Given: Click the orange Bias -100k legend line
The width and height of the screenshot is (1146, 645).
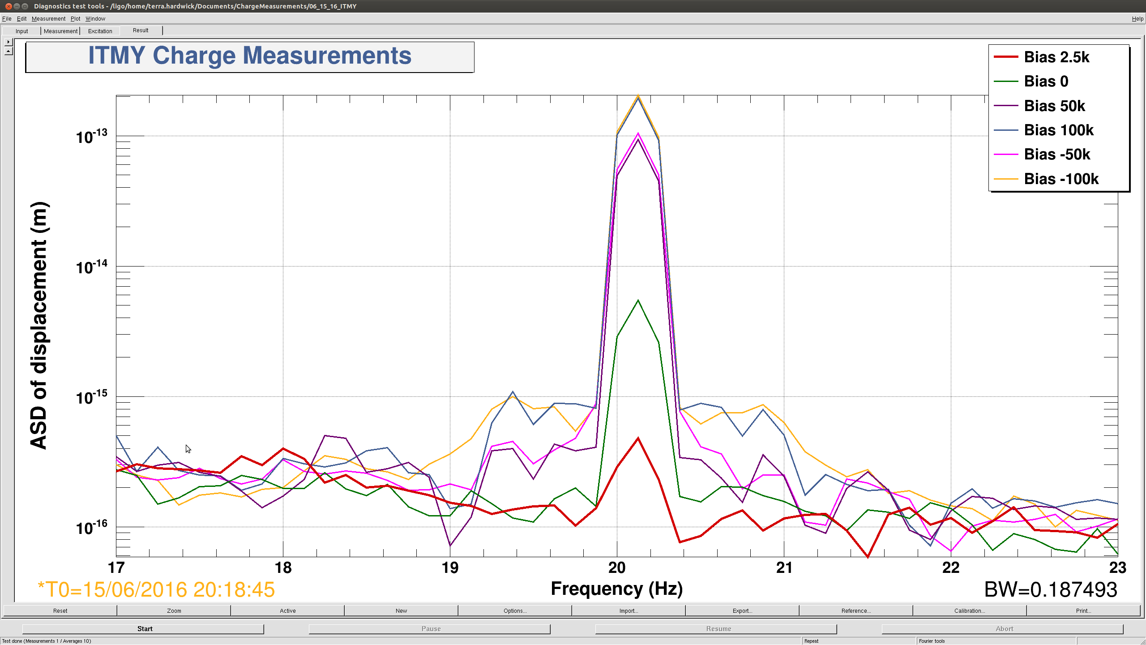Looking at the screenshot, I should tap(1006, 179).
